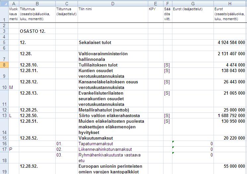Click the value '25 000 000'
Viewport: 247px width, 174px height.
click(x=234, y=110)
